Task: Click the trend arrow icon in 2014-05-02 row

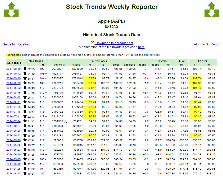Action: tap(25, 164)
